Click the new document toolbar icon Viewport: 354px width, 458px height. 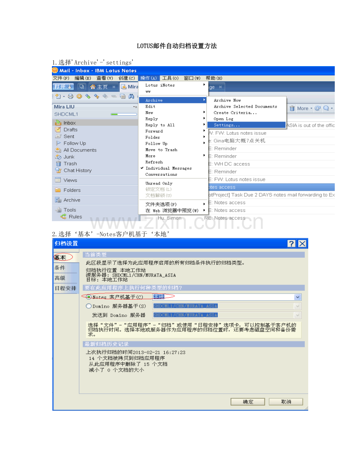(58, 96)
